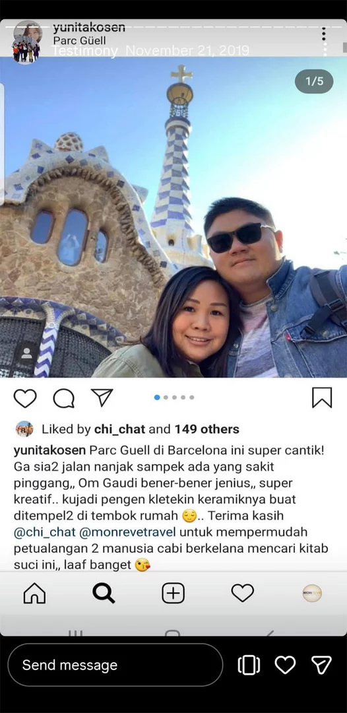Like the story with bottom heart icon
Image resolution: width=347 pixels, height=713 pixels.
point(285,665)
